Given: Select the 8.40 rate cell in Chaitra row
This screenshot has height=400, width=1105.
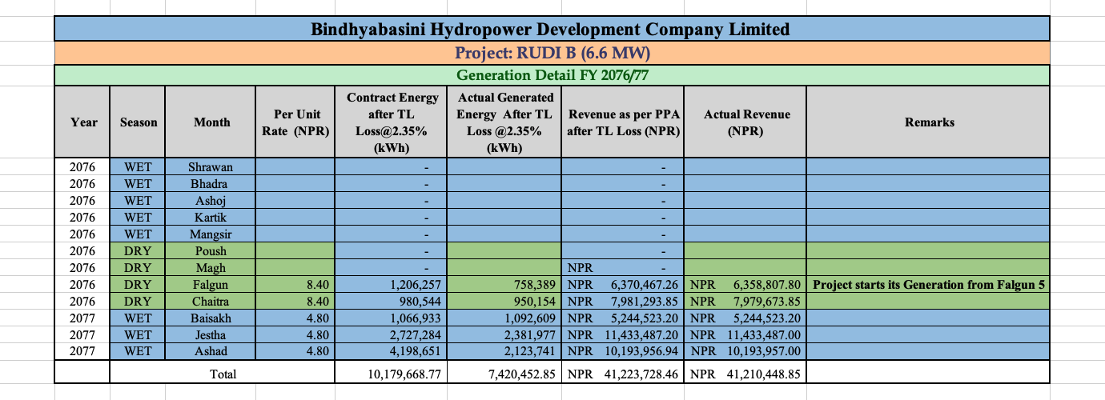Looking at the screenshot, I should coord(295,302).
